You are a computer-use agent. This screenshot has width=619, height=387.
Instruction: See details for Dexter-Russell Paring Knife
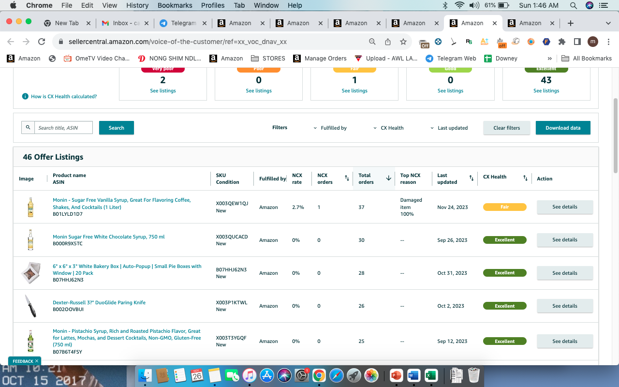[x=565, y=306]
